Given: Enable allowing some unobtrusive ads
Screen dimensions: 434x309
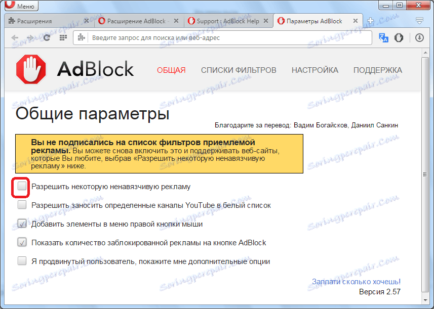Looking at the screenshot, I should 22,187.
